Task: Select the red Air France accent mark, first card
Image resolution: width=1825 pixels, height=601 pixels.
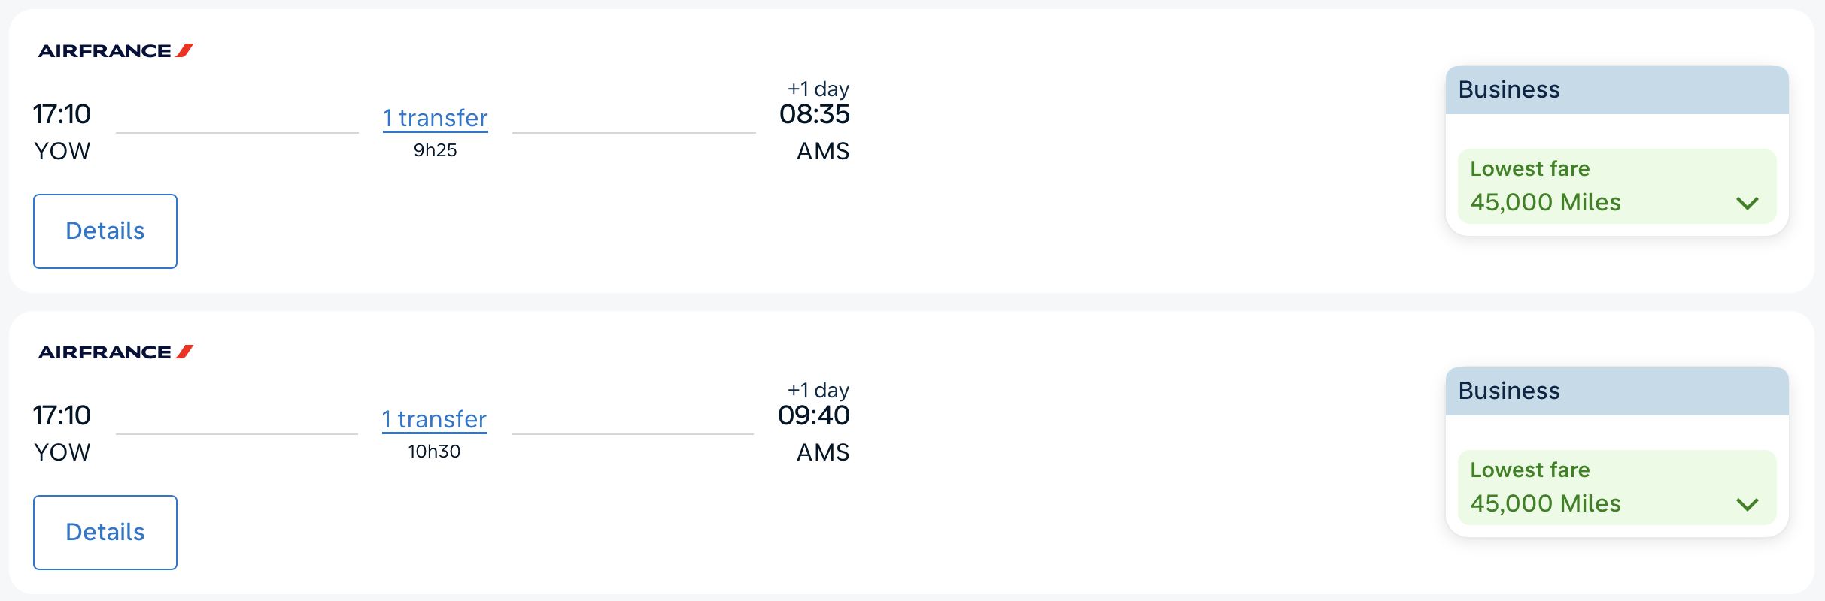Action: point(184,51)
